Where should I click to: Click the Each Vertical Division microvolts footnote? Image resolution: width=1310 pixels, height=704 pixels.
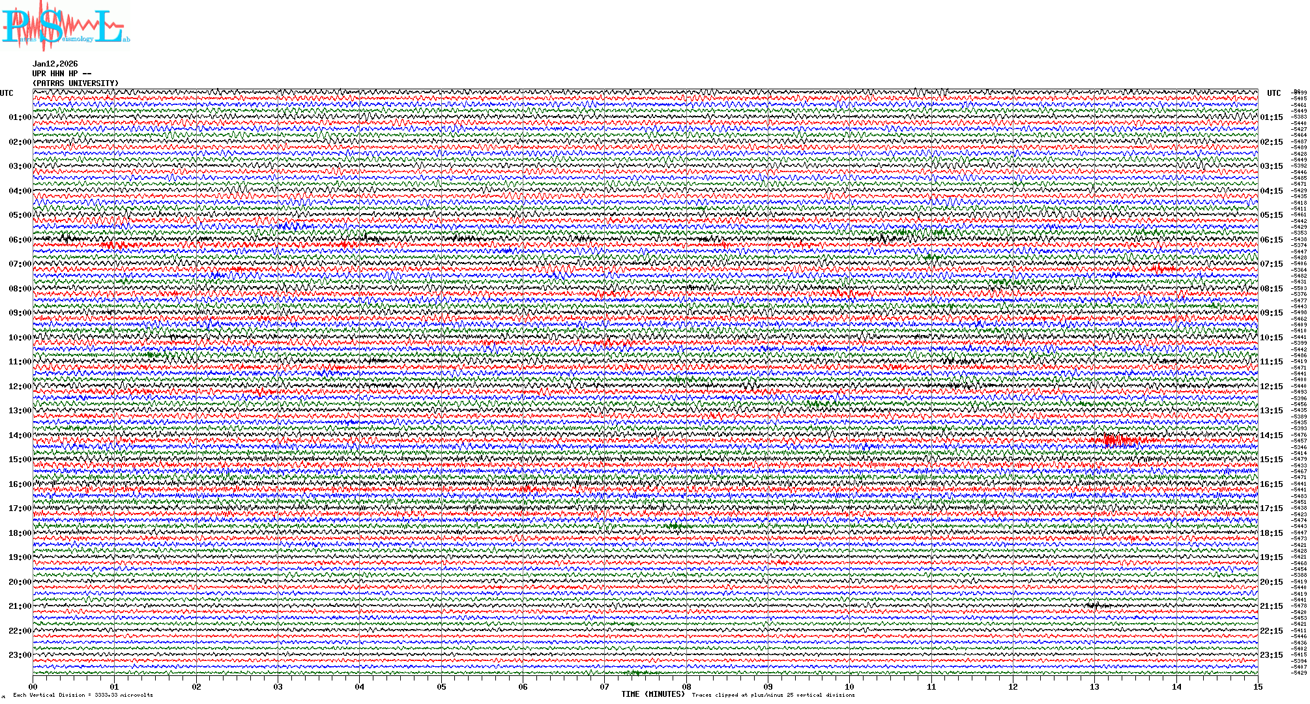click(83, 695)
